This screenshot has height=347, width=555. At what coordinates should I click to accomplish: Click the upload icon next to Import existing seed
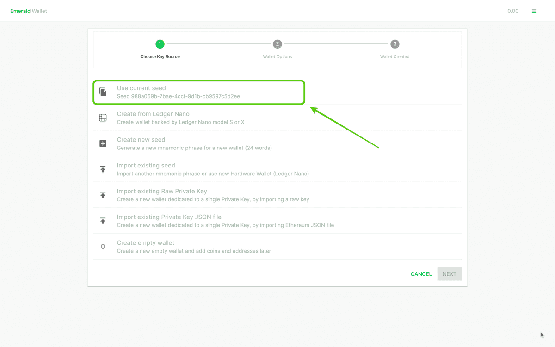pyautogui.click(x=103, y=169)
